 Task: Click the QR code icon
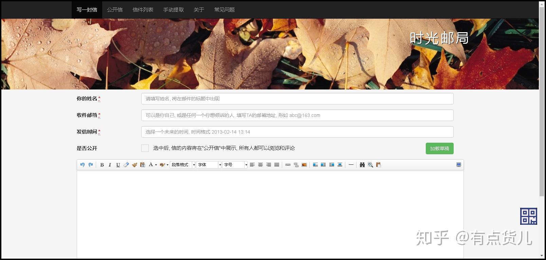(529, 216)
